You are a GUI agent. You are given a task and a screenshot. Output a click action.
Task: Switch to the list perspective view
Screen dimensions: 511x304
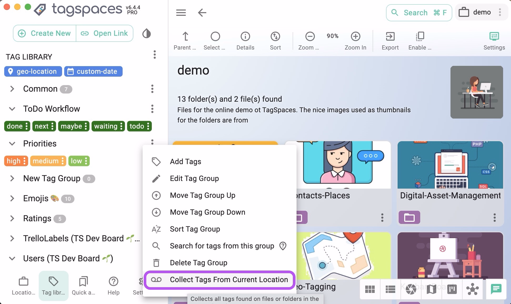click(390, 289)
